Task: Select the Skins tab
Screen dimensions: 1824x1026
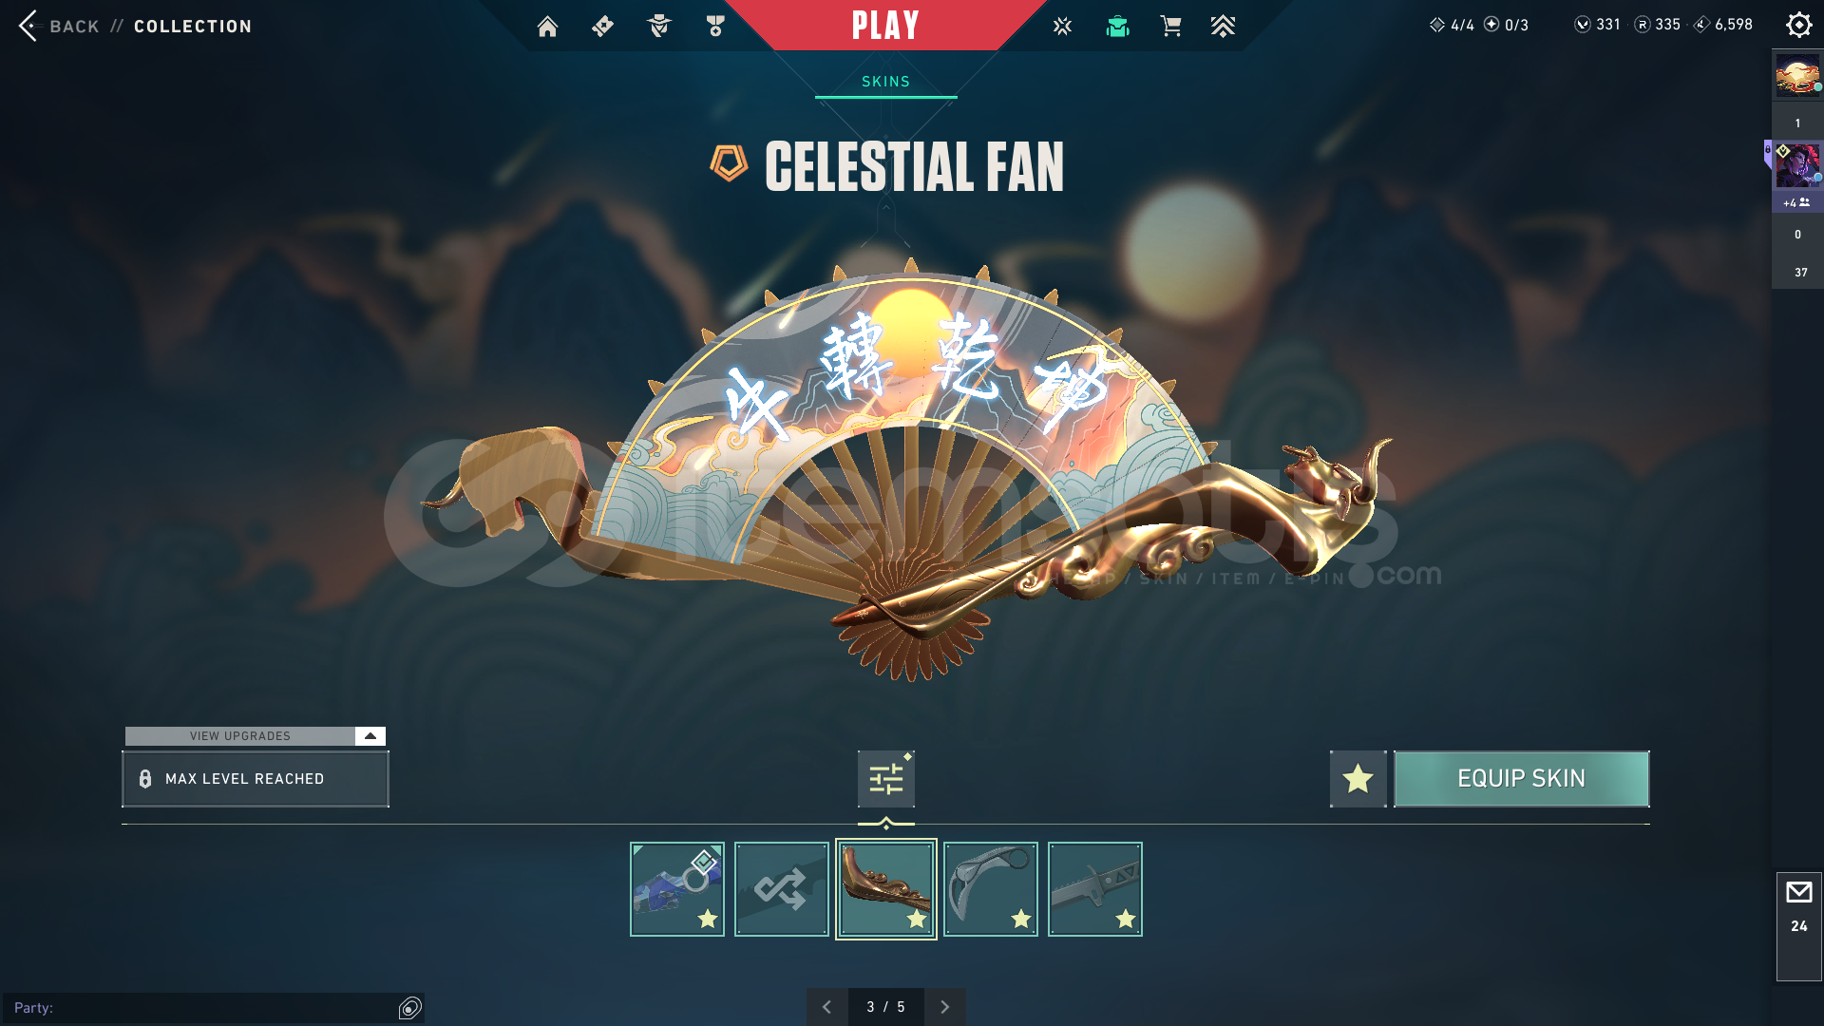Action: click(885, 82)
